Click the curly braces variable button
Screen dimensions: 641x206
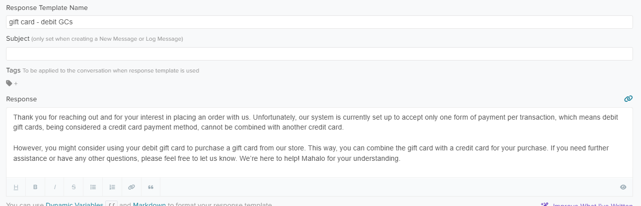[112, 205]
